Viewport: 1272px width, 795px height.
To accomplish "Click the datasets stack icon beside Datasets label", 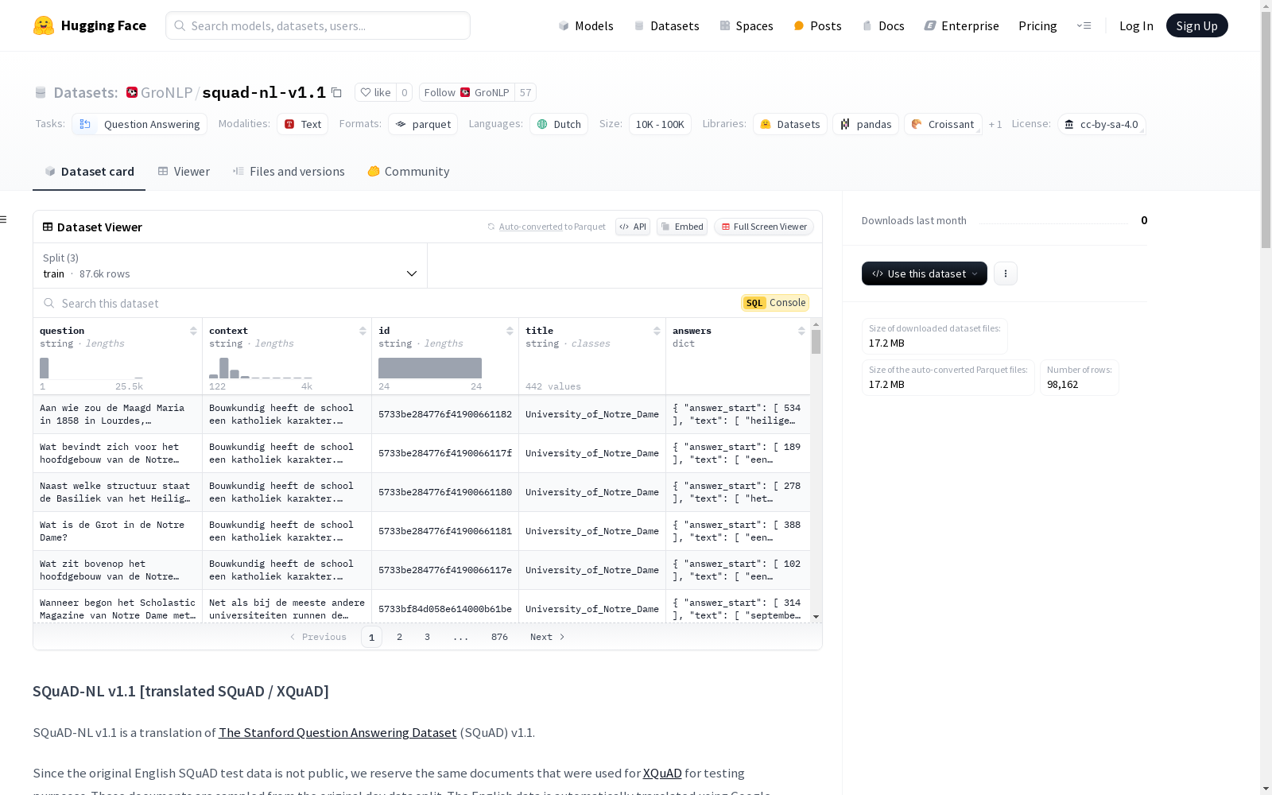I will 41,92.
